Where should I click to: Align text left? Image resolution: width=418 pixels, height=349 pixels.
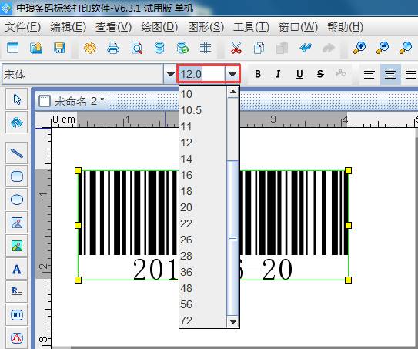(x=369, y=74)
